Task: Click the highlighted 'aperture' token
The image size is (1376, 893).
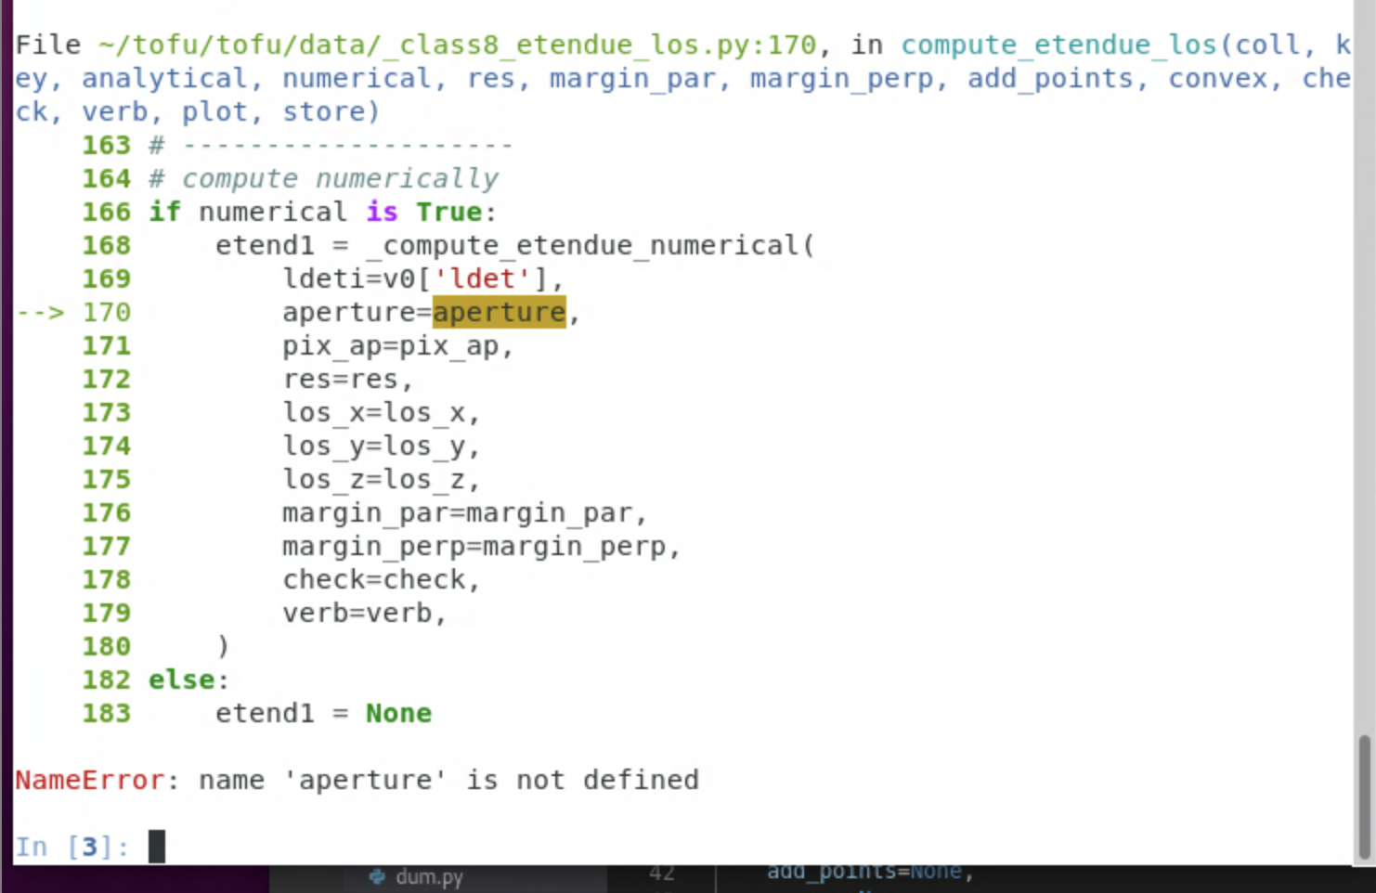Action: pos(499,312)
